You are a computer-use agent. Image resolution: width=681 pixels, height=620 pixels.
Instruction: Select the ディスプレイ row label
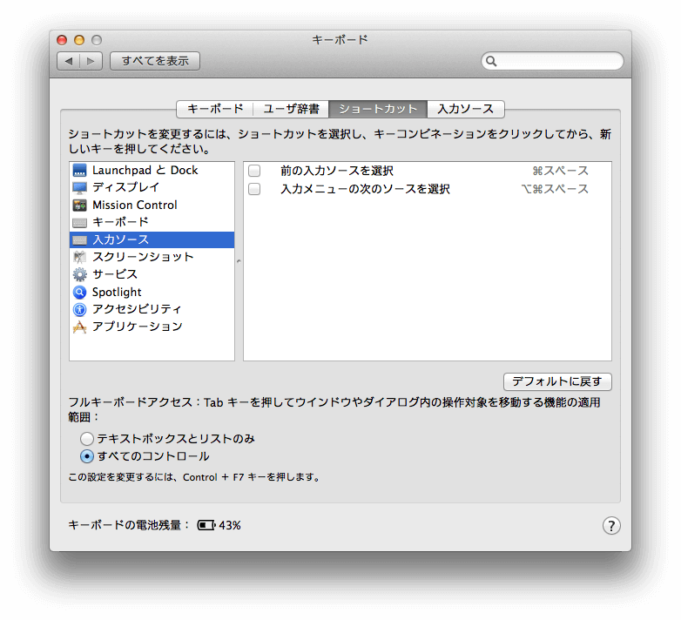tap(126, 187)
